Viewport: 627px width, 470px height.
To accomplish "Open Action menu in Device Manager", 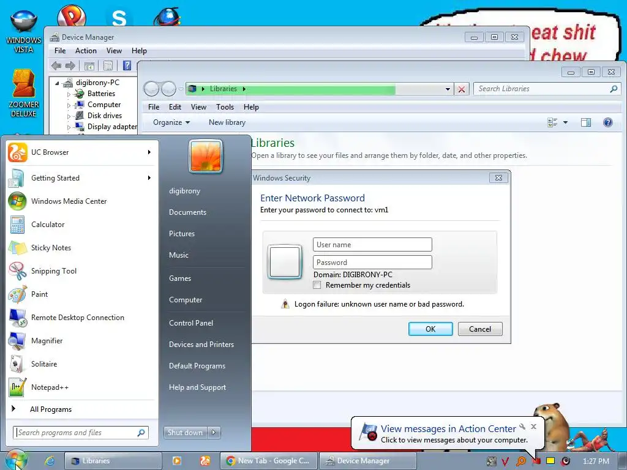I will point(86,51).
